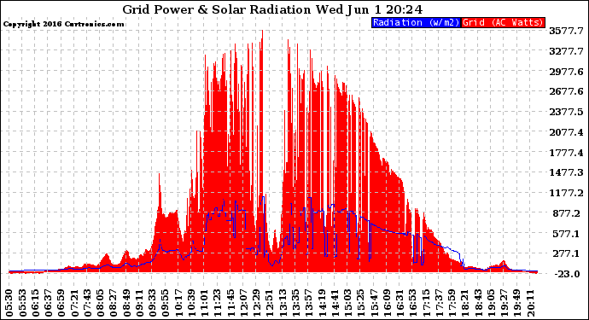Select the blue 'Radiation (w/m2)' legend entry
The height and width of the screenshot is (320, 589).
pos(417,22)
